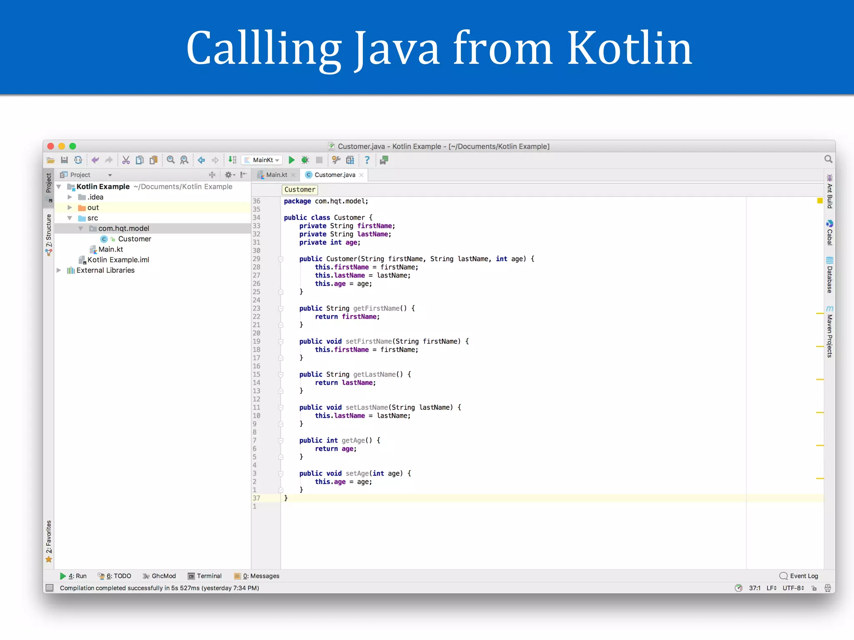Toggle the Maven Projects side panel
Image resolution: width=854 pixels, height=640 pixels.
point(829,331)
